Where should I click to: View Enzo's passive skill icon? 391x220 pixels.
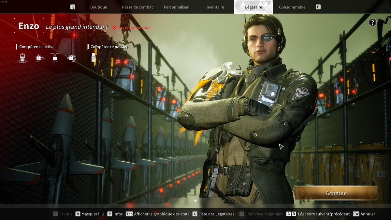[94, 57]
